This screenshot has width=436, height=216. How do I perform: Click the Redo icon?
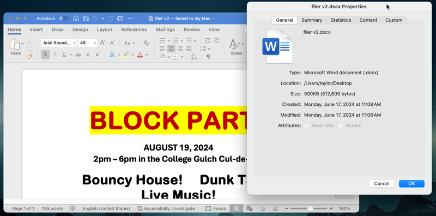pyautogui.click(x=110, y=19)
